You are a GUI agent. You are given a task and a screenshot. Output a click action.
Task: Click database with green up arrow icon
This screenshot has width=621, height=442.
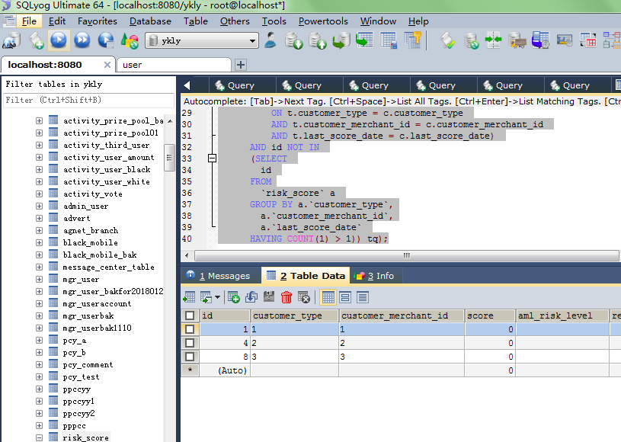pyautogui.click(x=318, y=40)
